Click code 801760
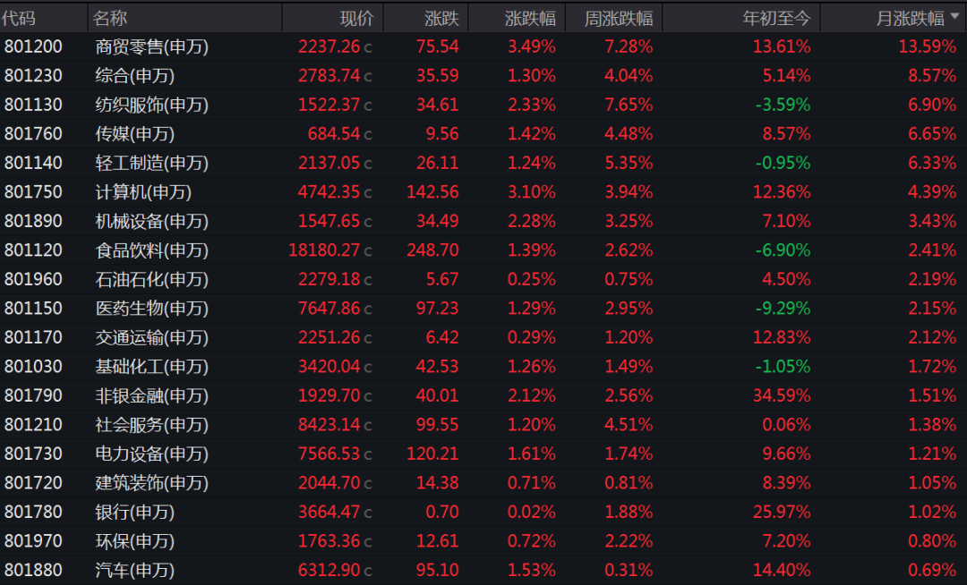The width and height of the screenshot is (967, 585). point(33,133)
